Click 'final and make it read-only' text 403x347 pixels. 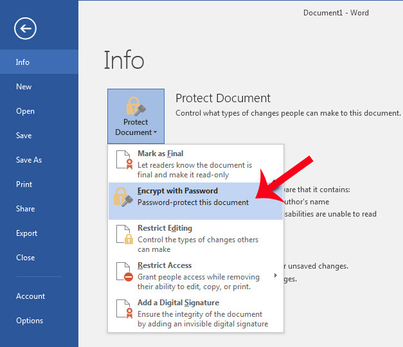tap(183, 175)
